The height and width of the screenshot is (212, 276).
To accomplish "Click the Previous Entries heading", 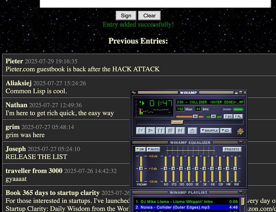I will [138, 41].
